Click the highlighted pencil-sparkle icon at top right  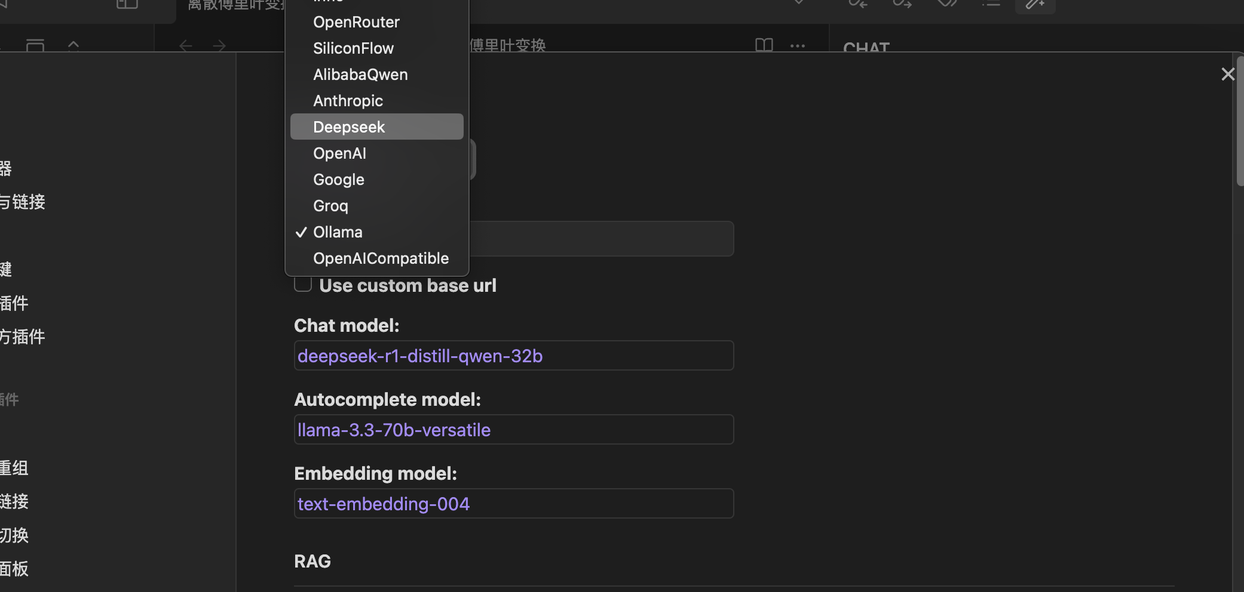[x=1035, y=5]
